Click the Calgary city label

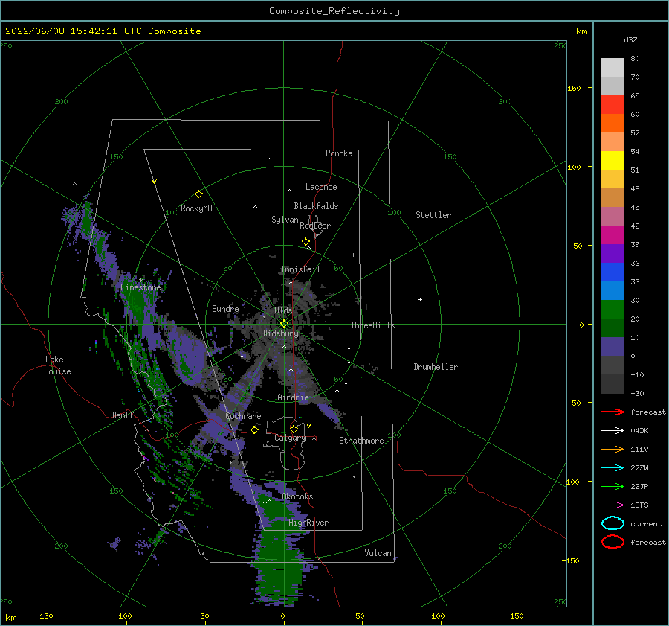coord(290,438)
